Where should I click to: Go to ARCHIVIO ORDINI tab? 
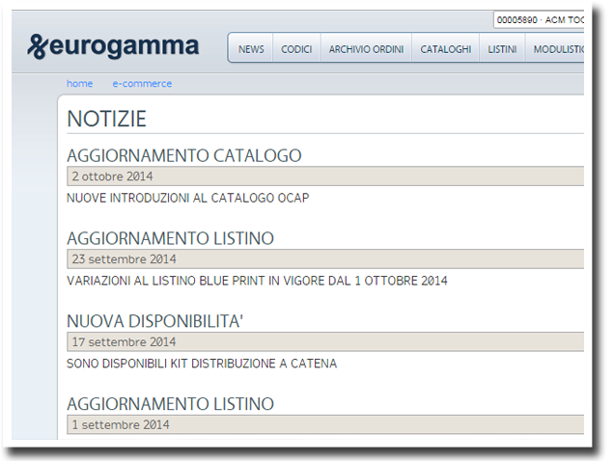(x=366, y=49)
